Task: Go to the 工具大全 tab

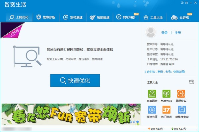Action: click(153, 17)
